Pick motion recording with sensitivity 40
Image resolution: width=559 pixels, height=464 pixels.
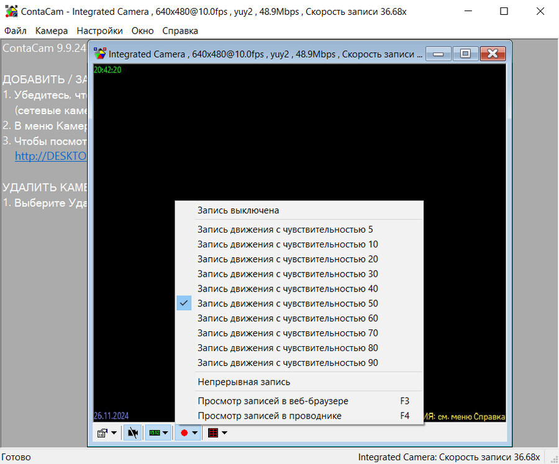(x=299, y=289)
